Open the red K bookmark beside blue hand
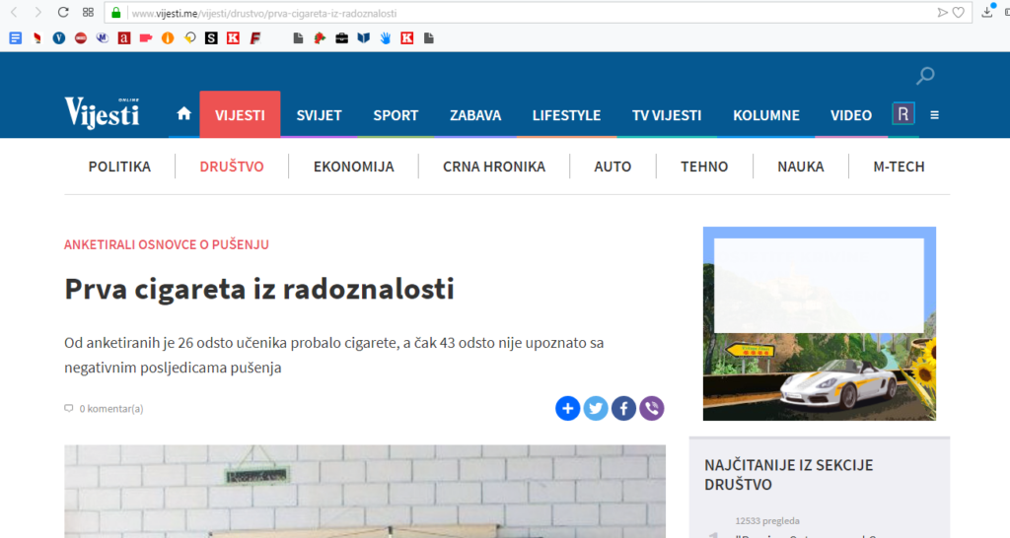 tap(407, 38)
